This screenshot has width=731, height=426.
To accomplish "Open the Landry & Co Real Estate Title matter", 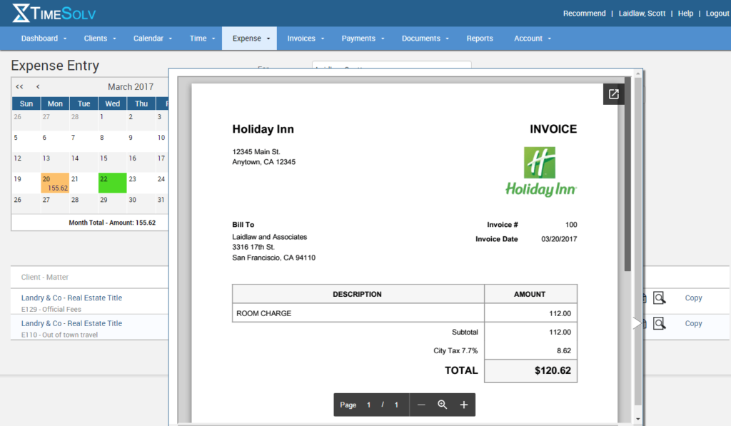I will point(70,298).
